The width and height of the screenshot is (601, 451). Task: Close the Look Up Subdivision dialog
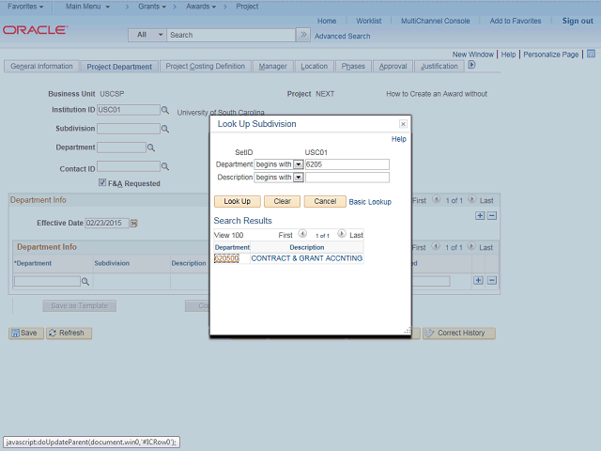click(x=403, y=124)
